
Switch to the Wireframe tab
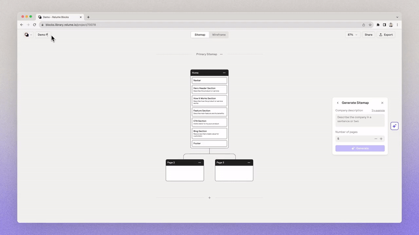click(219, 35)
